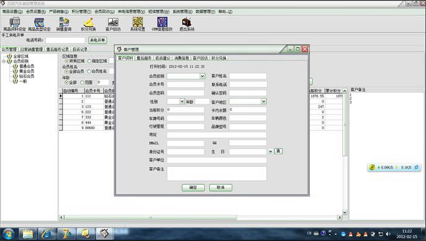Click the 电话号码 input field
426x241 pixels.
point(65,40)
